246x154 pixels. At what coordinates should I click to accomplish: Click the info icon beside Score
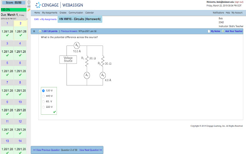[29, 2]
